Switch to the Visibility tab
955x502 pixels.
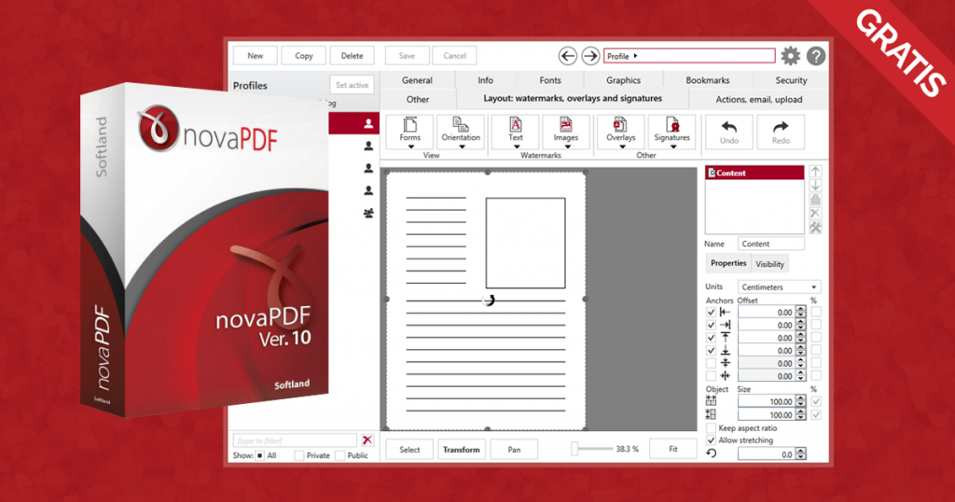click(770, 264)
